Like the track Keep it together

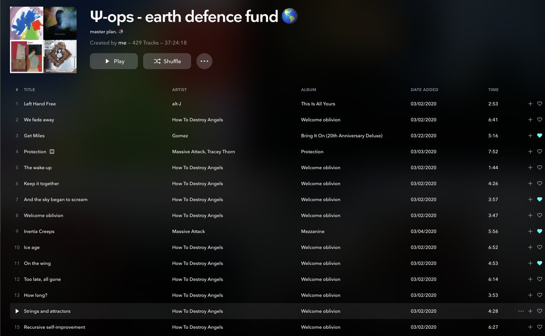point(540,184)
